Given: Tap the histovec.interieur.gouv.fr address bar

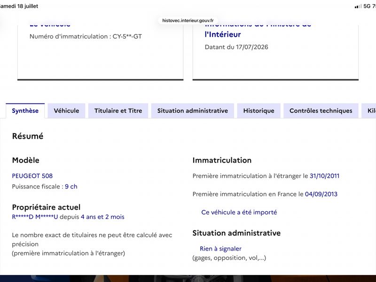Looking at the screenshot, I should 188,20.
